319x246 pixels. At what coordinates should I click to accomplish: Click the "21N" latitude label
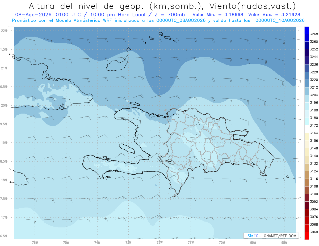4,68
